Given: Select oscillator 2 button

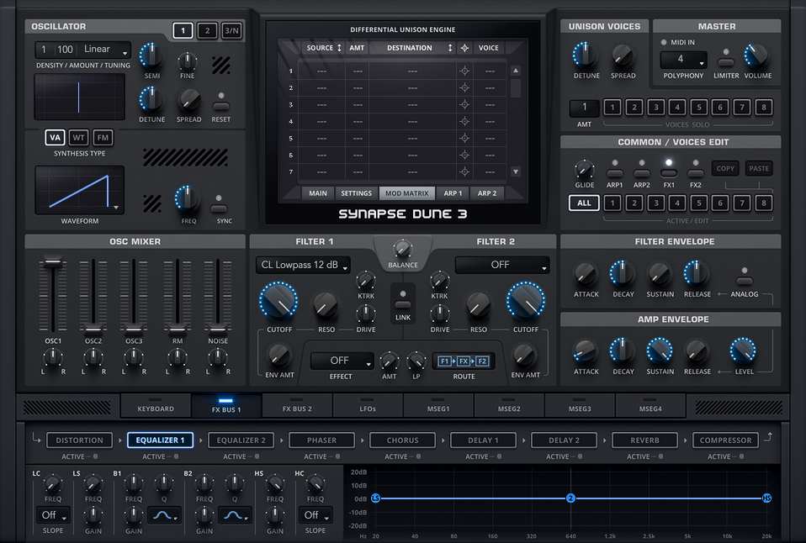Looking at the screenshot, I should [207, 31].
